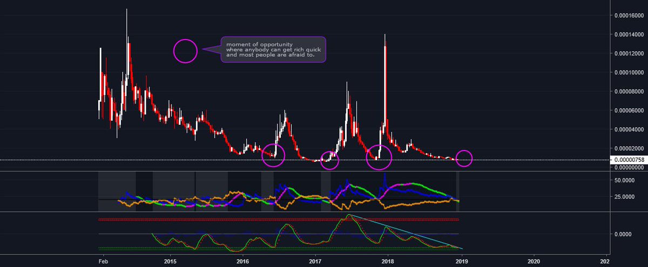Click the 0.00010000 price axis label
The image size is (648, 267).
coord(629,73)
